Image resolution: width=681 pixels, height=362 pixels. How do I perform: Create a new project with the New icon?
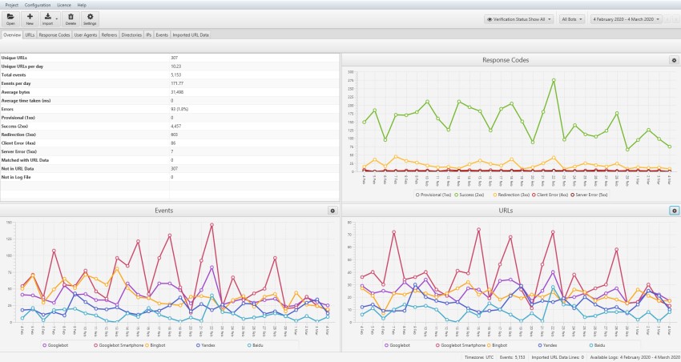(x=30, y=18)
